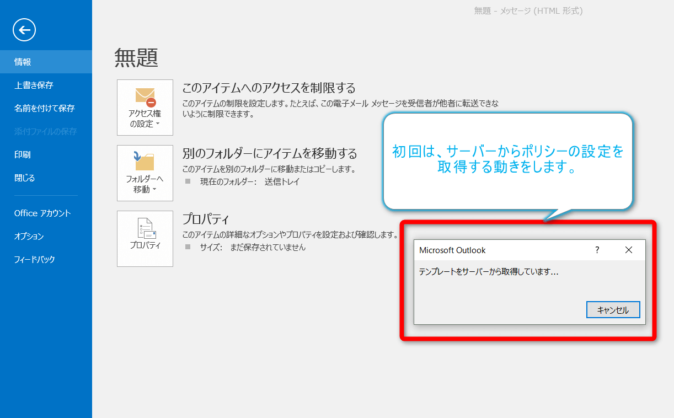Open オプション from the sidebar
This screenshot has width=674, height=418.
pos(29,236)
